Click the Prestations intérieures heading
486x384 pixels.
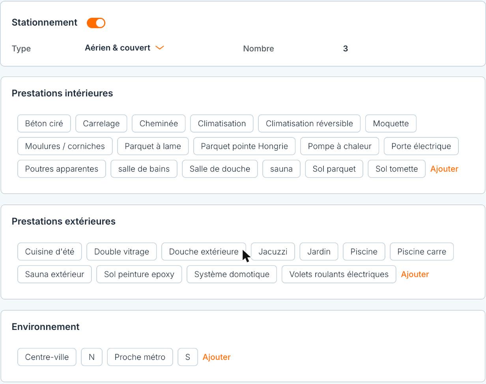[x=62, y=93]
